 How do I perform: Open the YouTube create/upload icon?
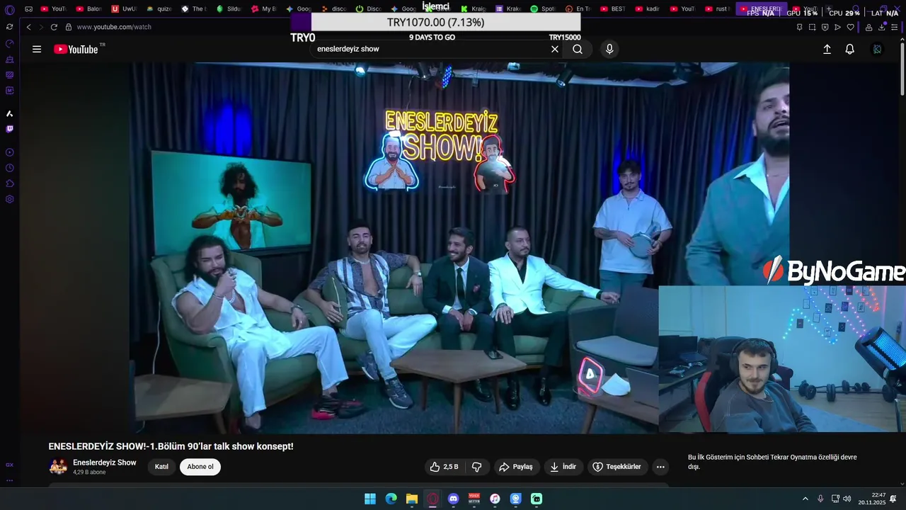coord(827,49)
